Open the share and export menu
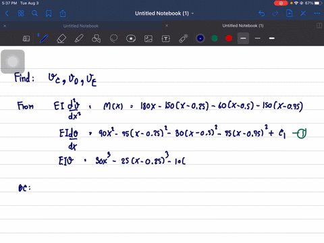The width and height of the screenshot is (324, 243). pyautogui.click(x=63, y=13)
